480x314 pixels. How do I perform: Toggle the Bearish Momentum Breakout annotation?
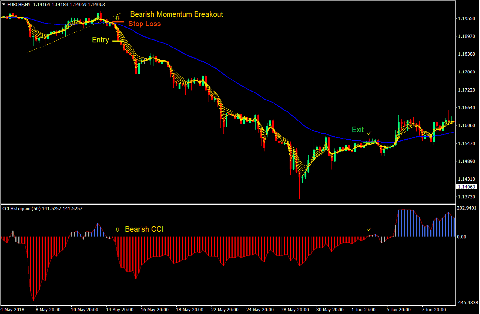(176, 14)
